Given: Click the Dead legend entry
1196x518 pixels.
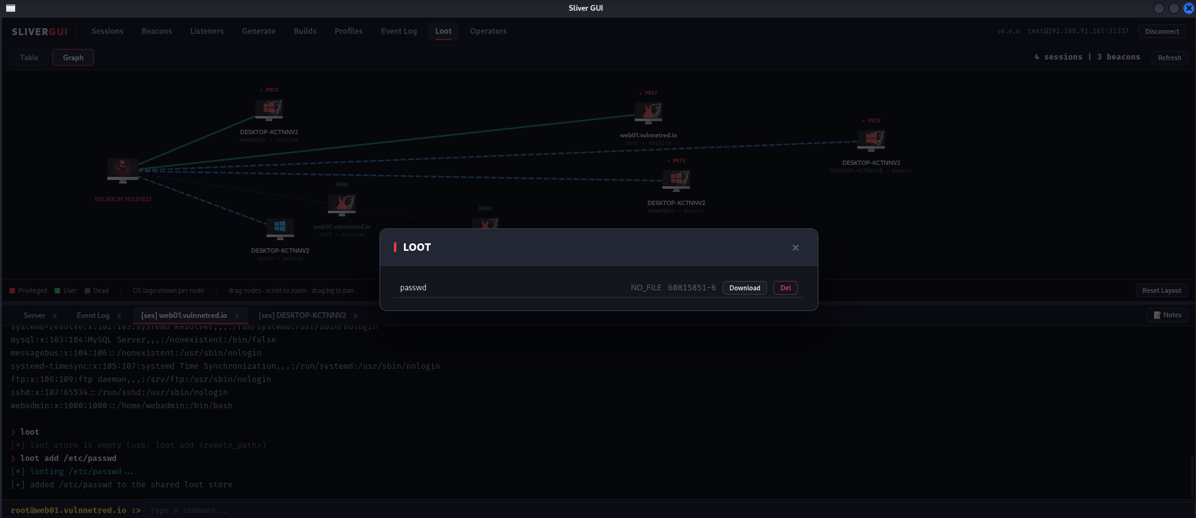Looking at the screenshot, I should click(97, 291).
